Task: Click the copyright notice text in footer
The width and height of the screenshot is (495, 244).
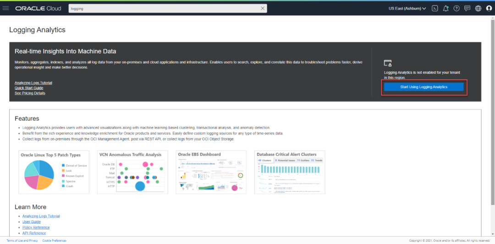Action: tap(450, 241)
